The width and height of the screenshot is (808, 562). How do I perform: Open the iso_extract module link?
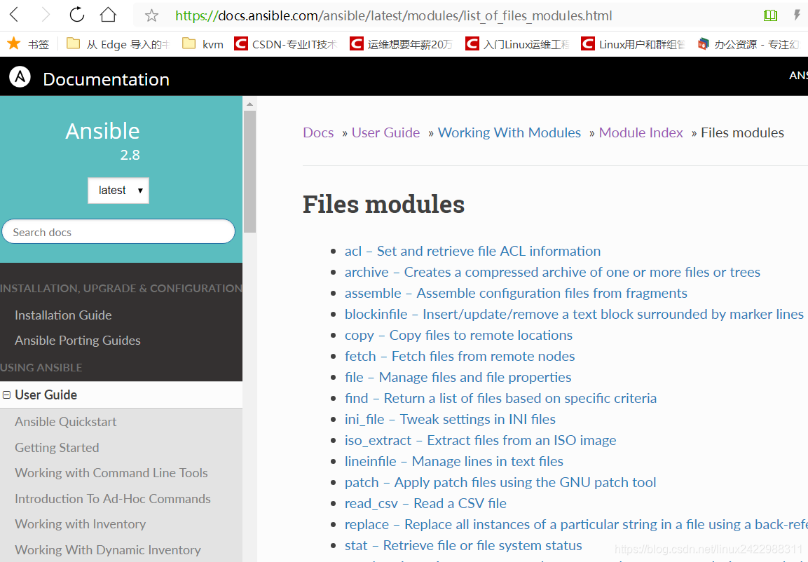coord(480,441)
